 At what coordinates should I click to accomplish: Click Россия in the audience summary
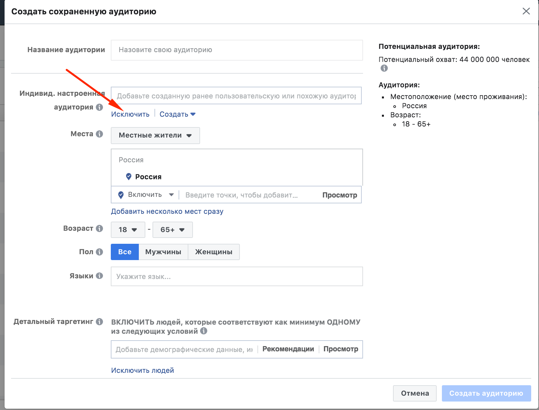coord(414,106)
